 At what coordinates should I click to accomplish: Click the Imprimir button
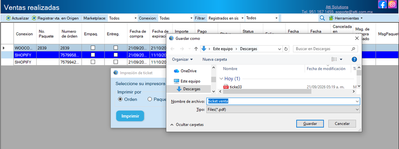[130, 116]
